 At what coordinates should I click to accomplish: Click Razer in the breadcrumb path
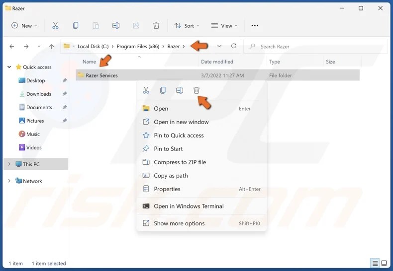(174, 47)
